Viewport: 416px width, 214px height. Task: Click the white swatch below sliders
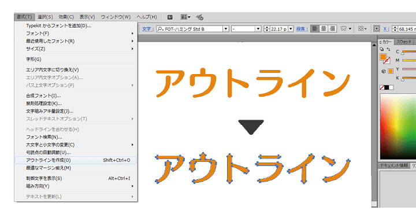point(391,87)
